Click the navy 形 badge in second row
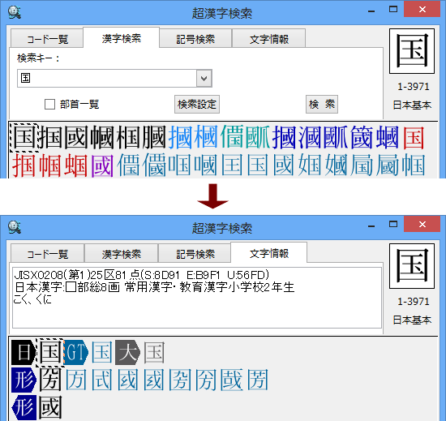 click(x=24, y=380)
